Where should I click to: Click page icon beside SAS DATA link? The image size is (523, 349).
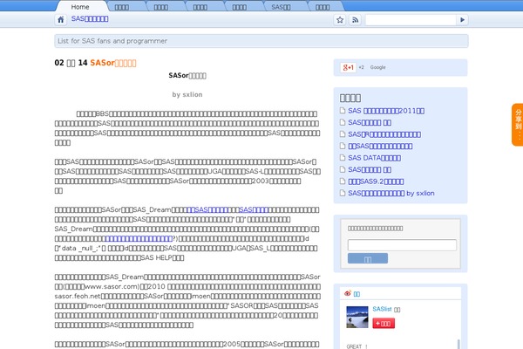[343, 158]
